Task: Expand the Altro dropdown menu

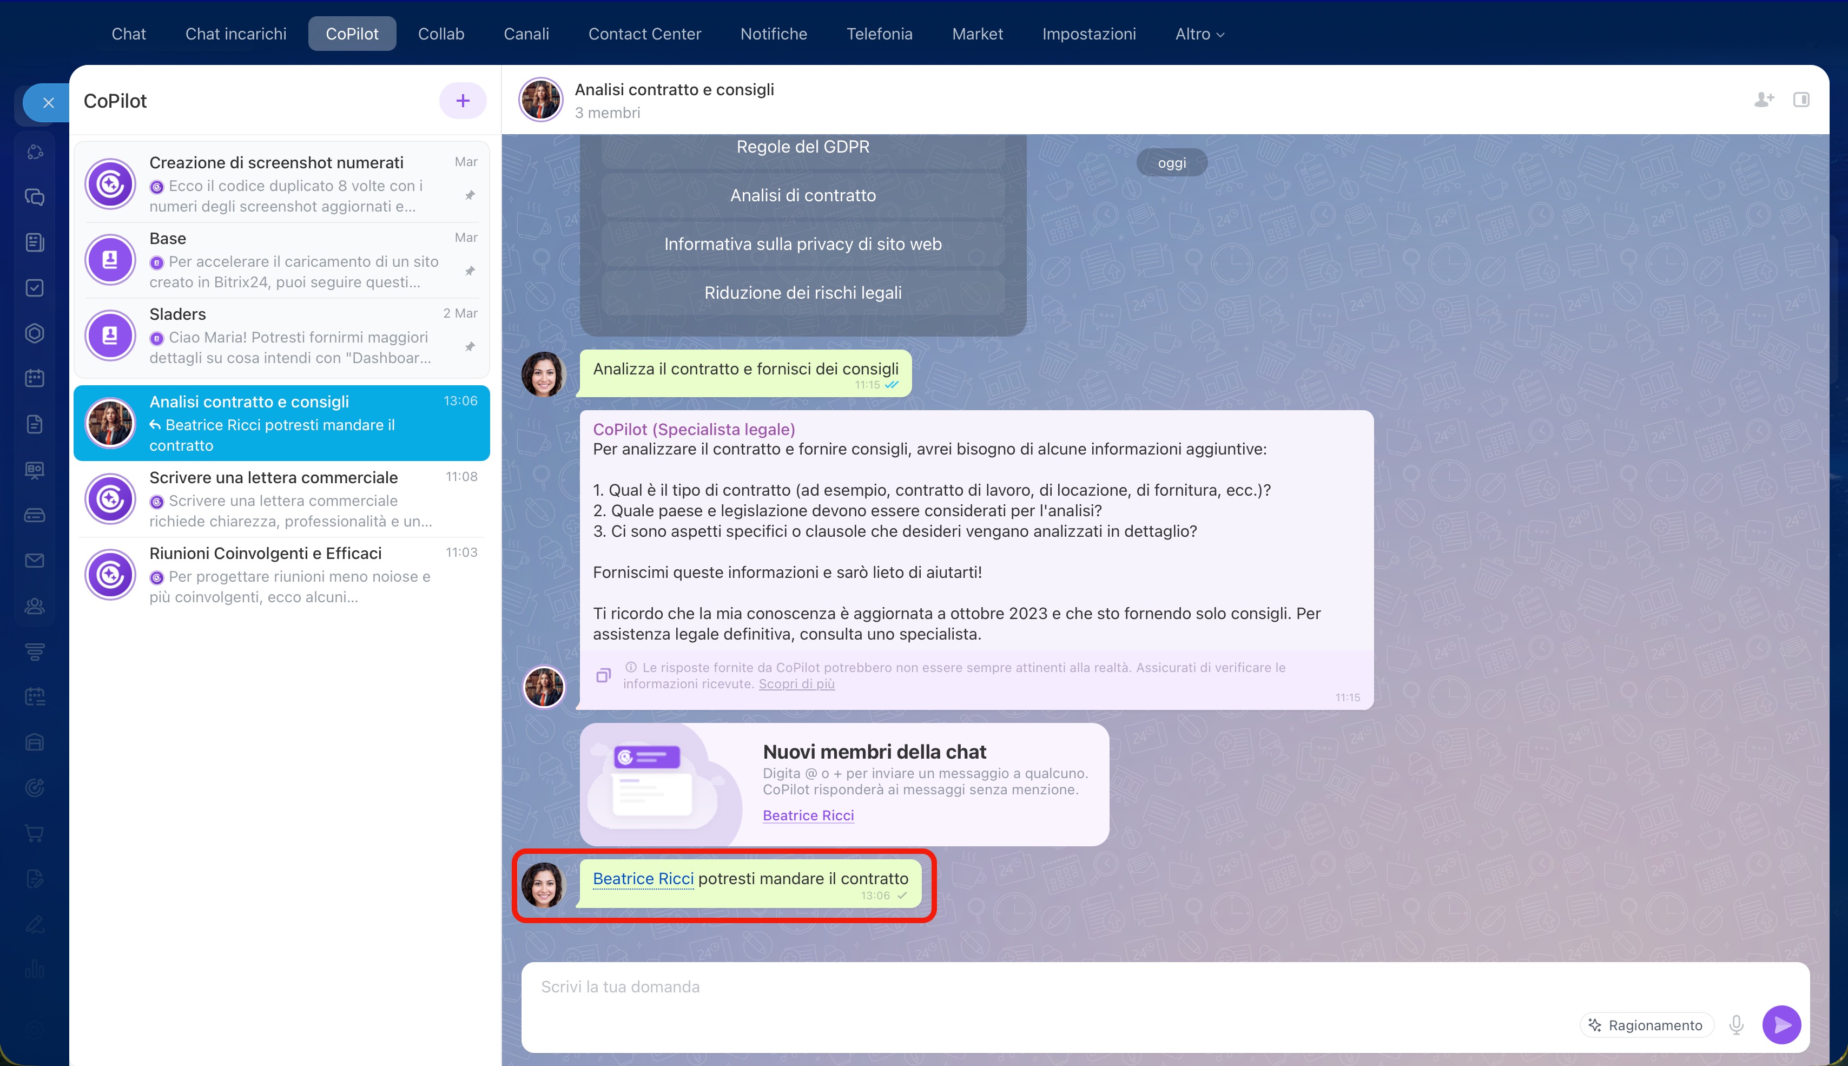Action: pyautogui.click(x=1199, y=34)
